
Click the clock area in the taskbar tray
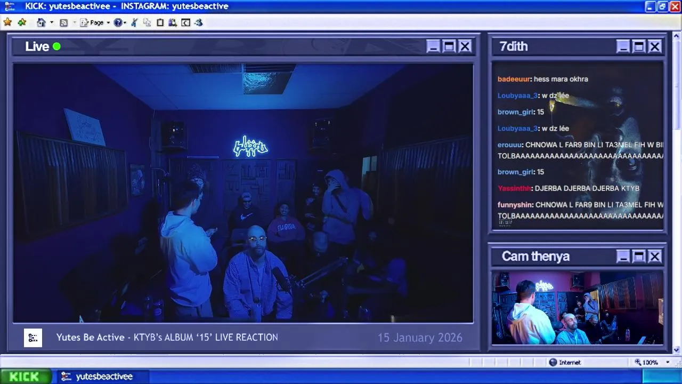pyautogui.click(x=662, y=377)
